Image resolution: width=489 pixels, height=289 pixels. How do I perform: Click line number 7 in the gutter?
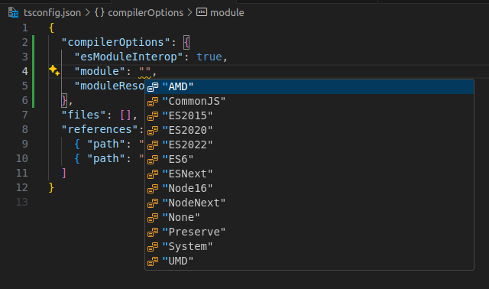[x=25, y=115]
